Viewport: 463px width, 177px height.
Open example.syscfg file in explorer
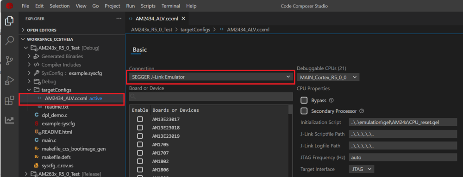click(58, 124)
